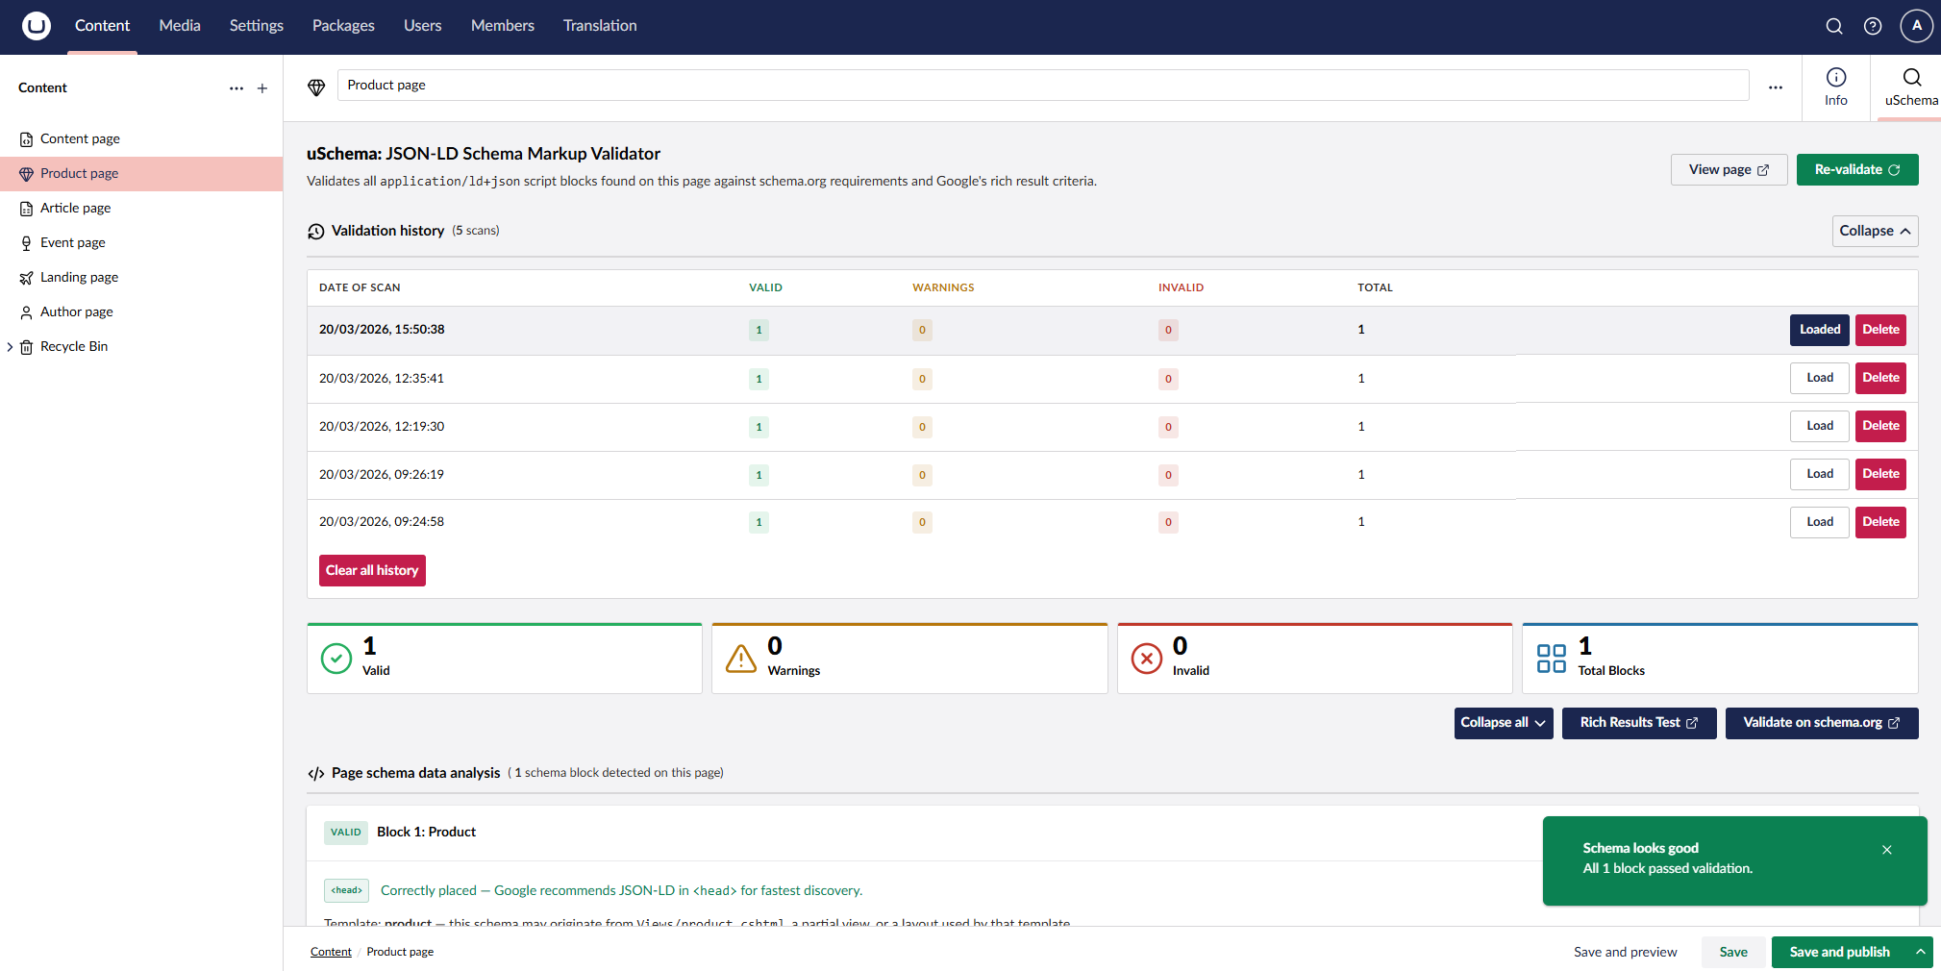The height and width of the screenshot is (971, 1941).
Task: Open Content tree options via the ellipsis icon
Action: (236, 87)
